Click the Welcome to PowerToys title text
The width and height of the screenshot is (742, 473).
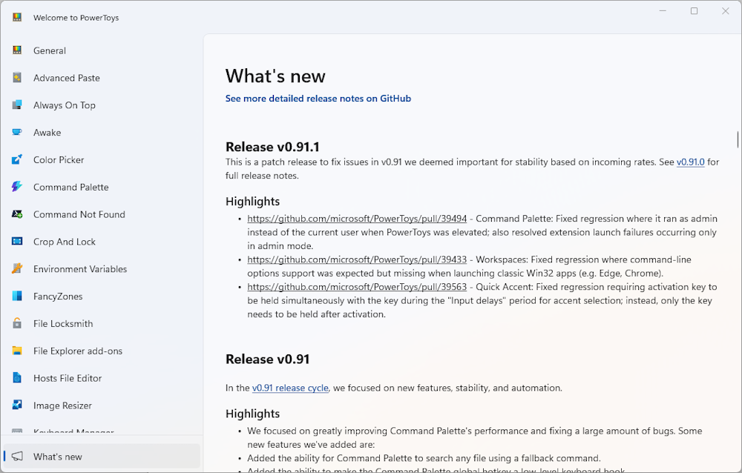coord(76,18)
